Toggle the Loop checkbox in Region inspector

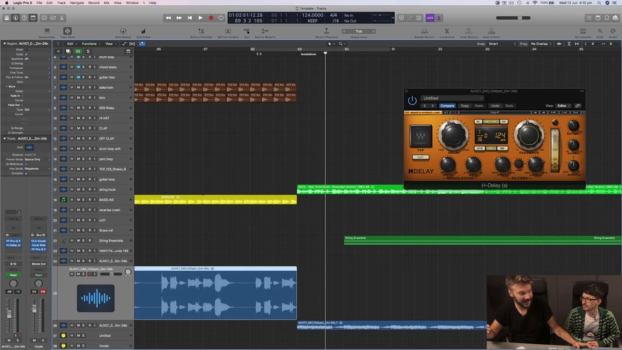26,54
